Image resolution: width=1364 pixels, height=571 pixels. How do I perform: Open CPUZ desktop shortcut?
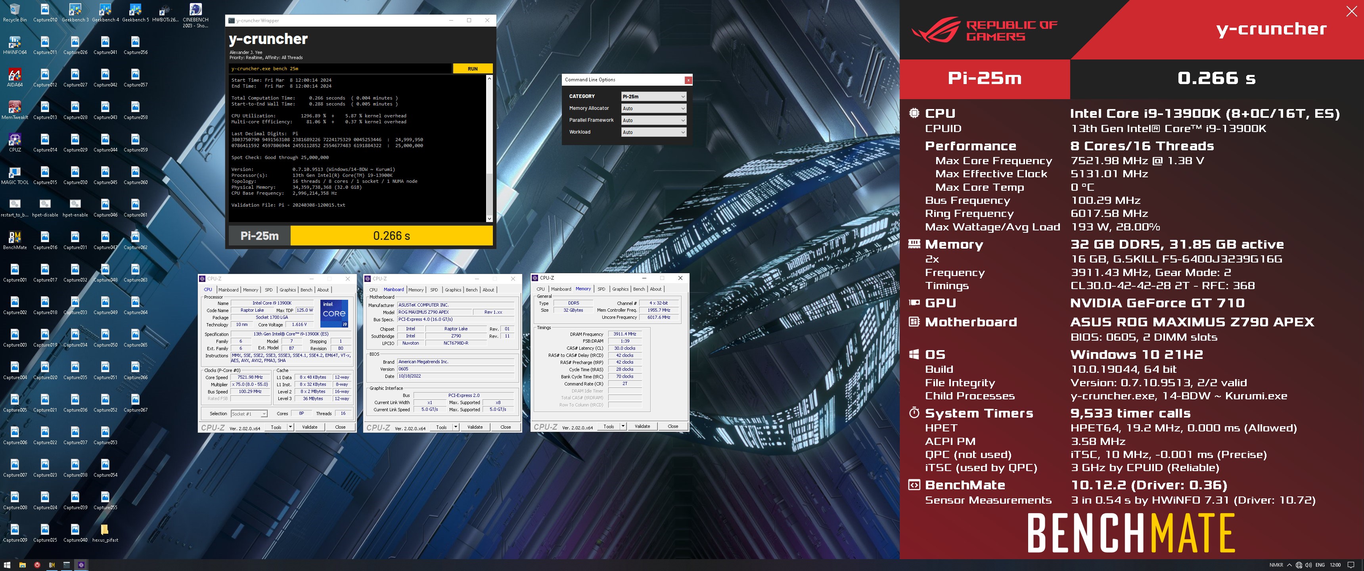click(15, 143)
